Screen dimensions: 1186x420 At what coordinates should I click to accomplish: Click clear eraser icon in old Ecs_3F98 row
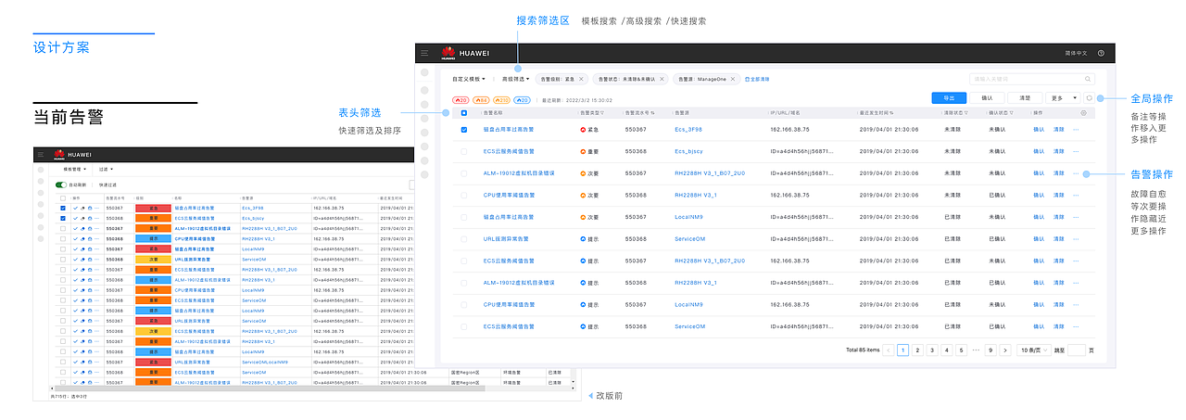point(82,208)
